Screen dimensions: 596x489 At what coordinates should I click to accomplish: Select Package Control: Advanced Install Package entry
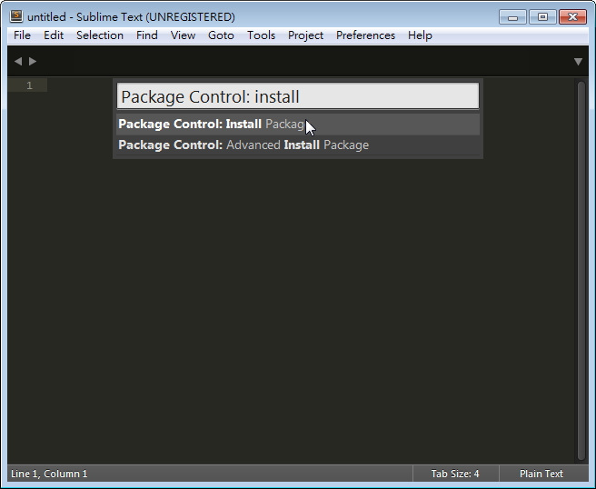[298, 145]
